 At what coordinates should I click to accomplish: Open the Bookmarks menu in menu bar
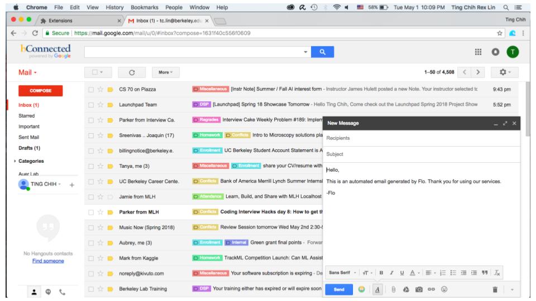point(144,7)
